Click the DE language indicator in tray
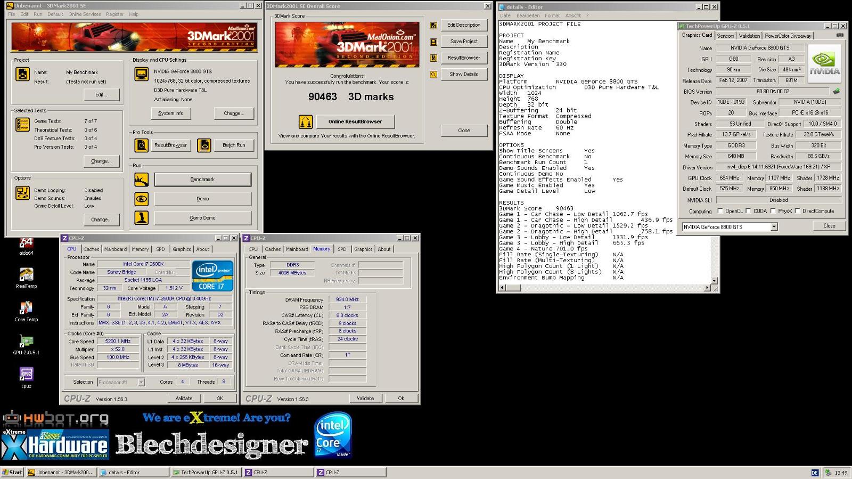 815,473
